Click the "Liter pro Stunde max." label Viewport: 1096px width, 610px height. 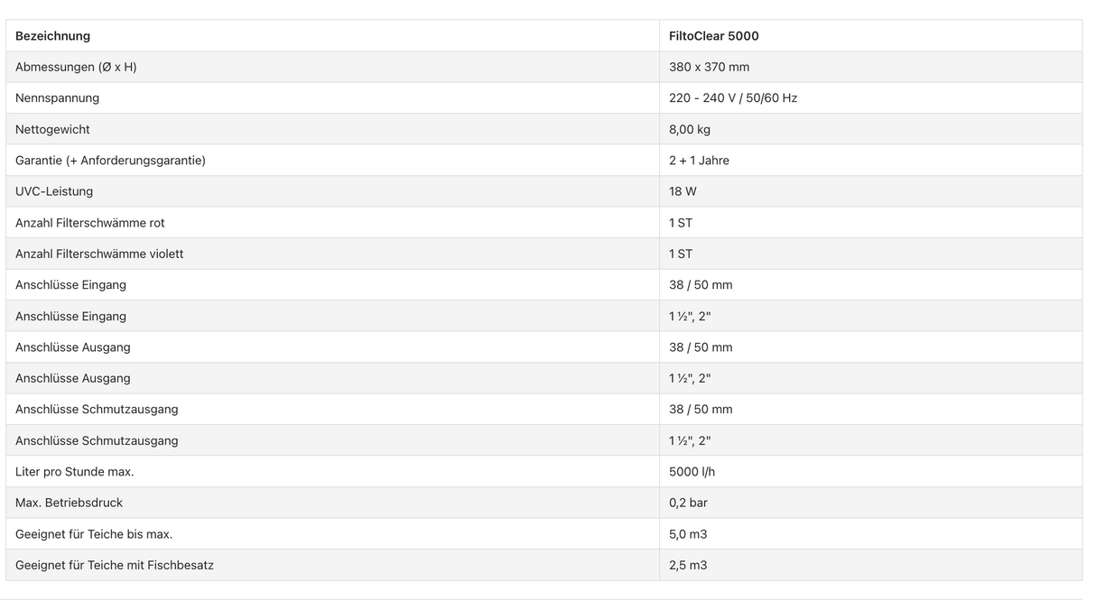pyautogui.click(x=74, y=472)
